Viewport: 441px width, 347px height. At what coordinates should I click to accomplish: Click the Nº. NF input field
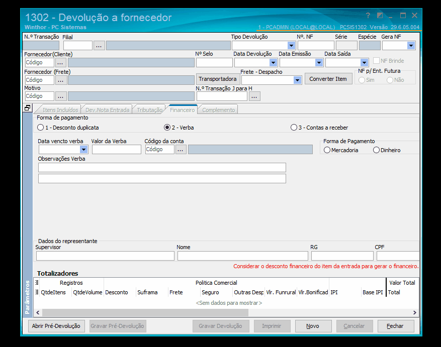coord(316,46)
